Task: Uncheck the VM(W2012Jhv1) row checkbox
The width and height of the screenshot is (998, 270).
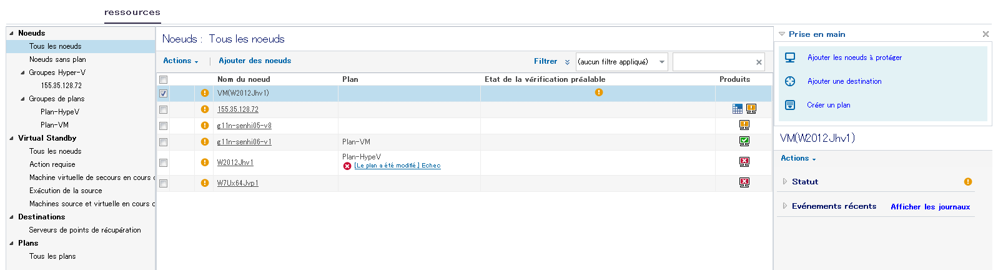Action: point(164,94)
